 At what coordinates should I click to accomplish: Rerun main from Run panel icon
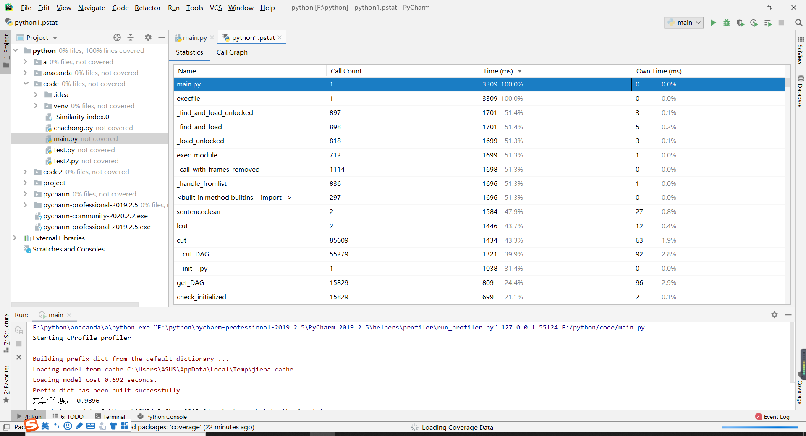point(19,330)
